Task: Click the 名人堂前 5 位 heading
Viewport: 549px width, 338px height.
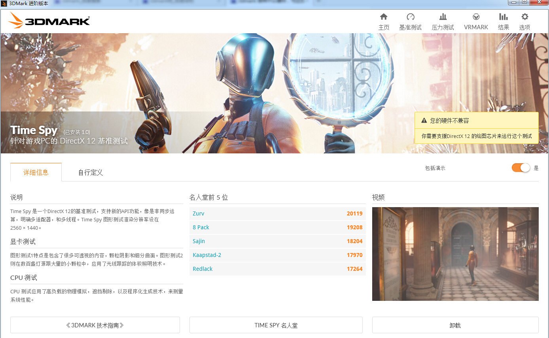Action: 209,197
